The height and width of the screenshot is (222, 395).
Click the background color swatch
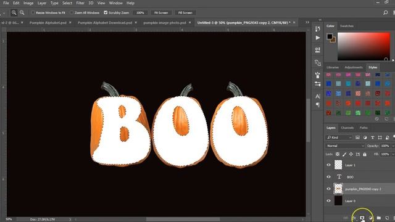pyautogui.click(x=333, y=40)
